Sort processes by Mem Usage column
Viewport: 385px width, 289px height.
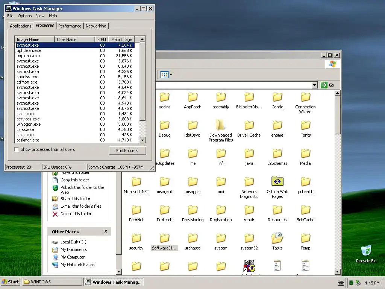(121, 39)
